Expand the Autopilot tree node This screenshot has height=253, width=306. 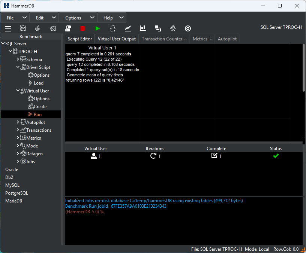pyautogui.click(x=18, y=122)
